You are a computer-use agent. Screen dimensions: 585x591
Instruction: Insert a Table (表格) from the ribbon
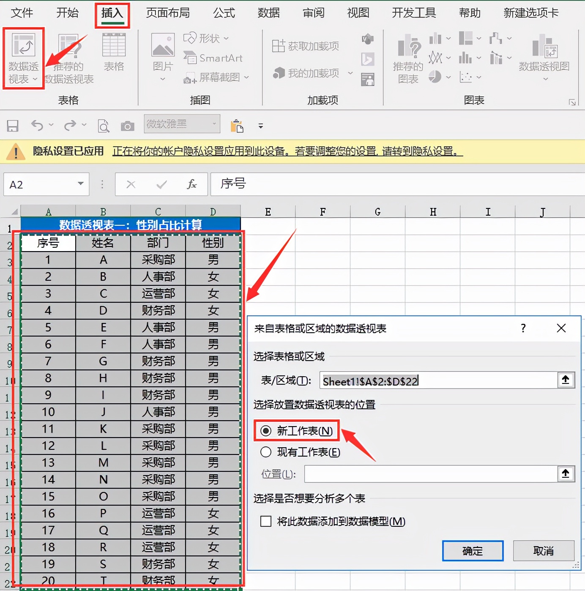[114, 53]
